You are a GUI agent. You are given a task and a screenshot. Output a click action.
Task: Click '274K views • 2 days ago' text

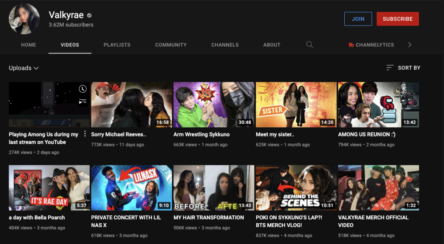[x=34, y=152]
